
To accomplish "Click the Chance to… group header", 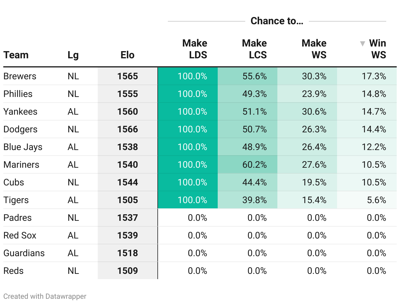I will point(277,21).
